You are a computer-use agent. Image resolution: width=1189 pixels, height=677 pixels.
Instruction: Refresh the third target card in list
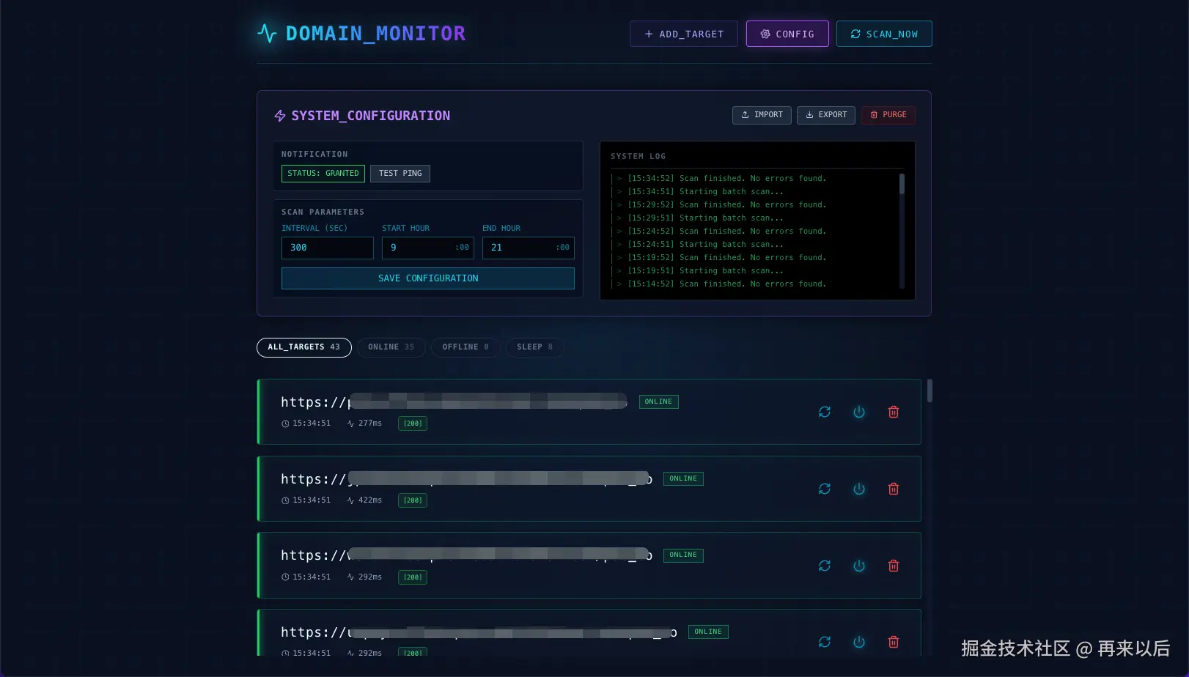coord(825,566)
